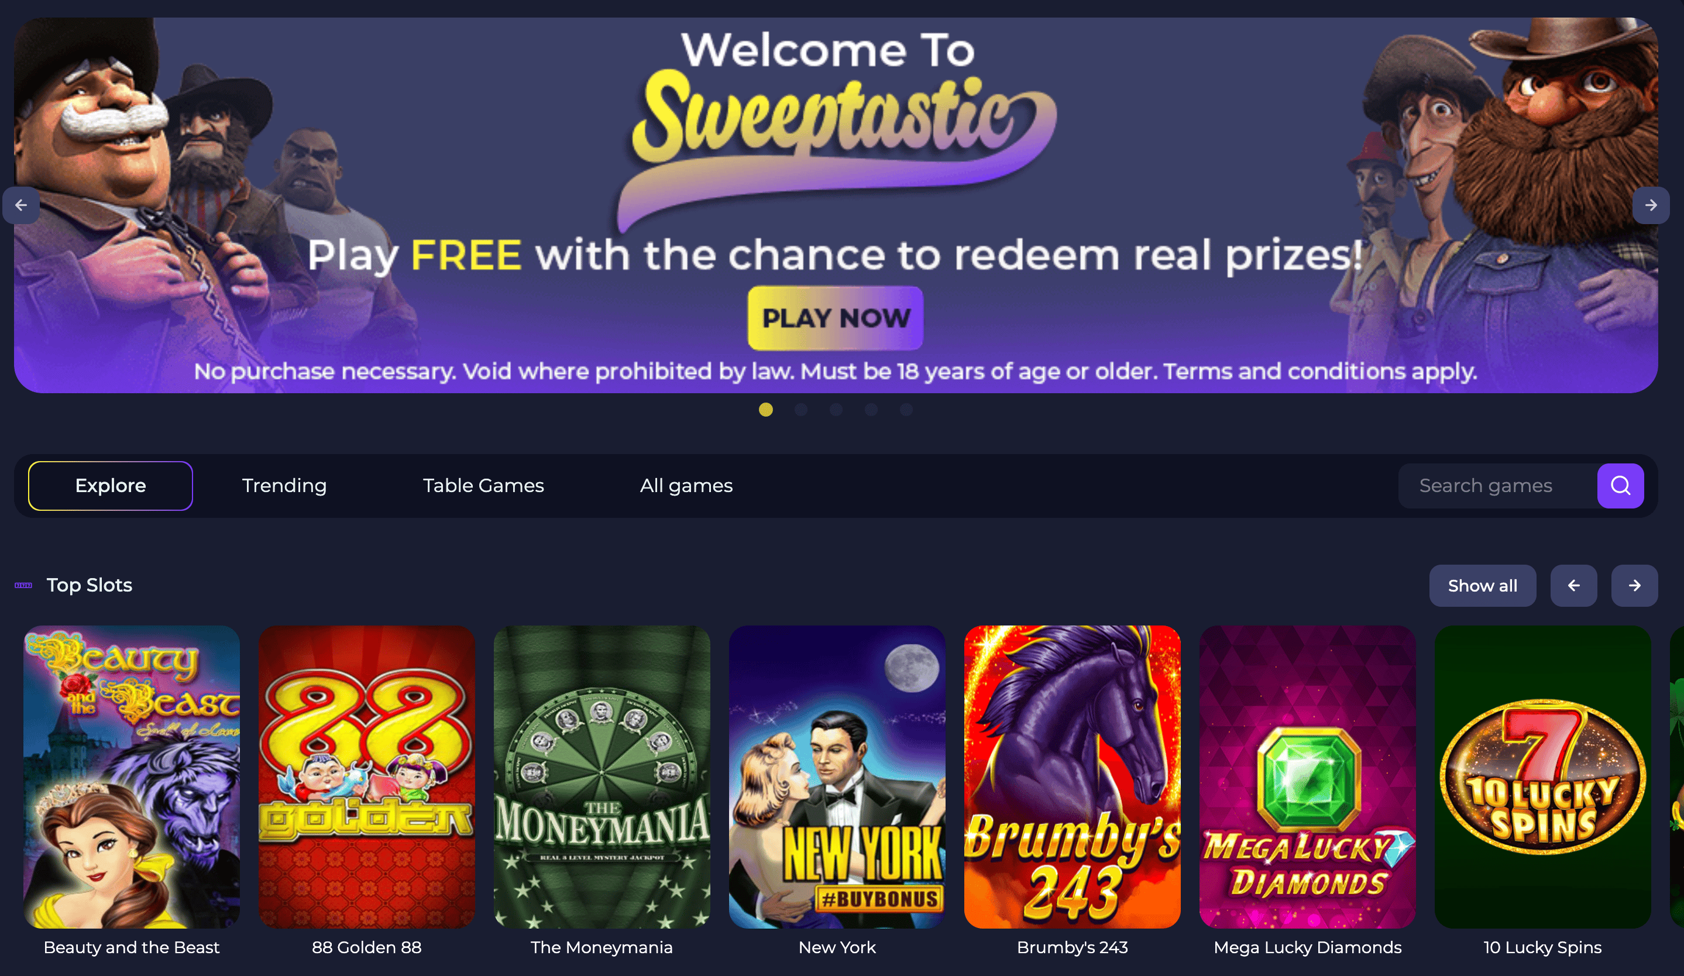Focus the Search games input field

pos(1497,486)
